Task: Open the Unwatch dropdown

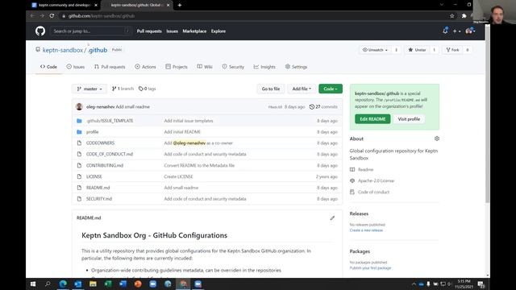Action: pyautogui.click(x=375, y=50)
